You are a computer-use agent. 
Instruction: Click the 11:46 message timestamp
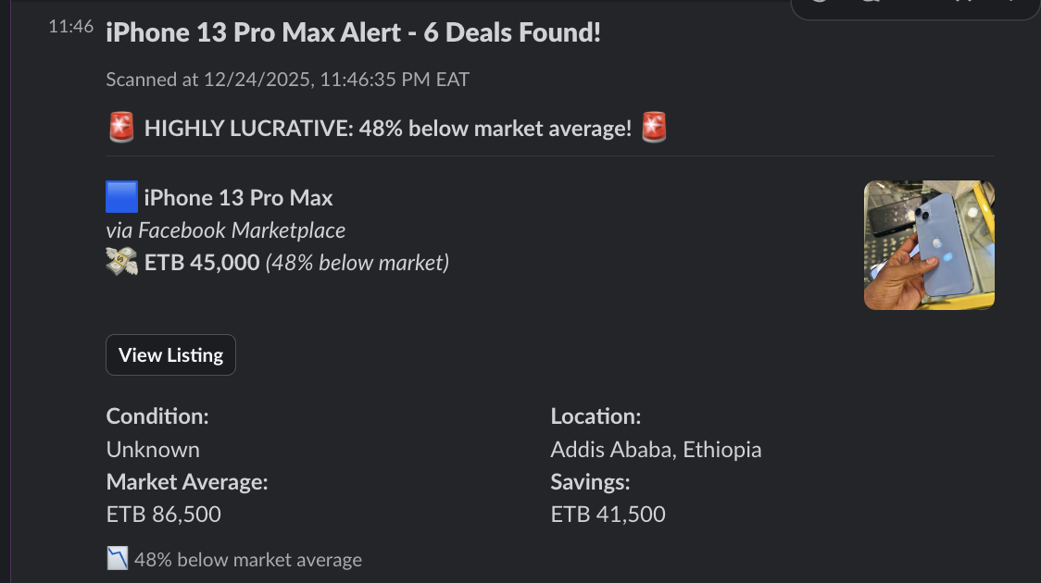[x=71, y=26]
